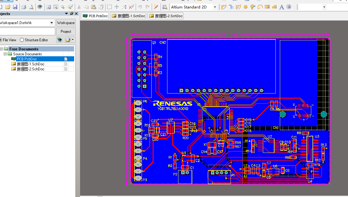The height and width of the screenshot is (197, 348).
Task: Start interactive multi-routing
Action: pos(238,7)
